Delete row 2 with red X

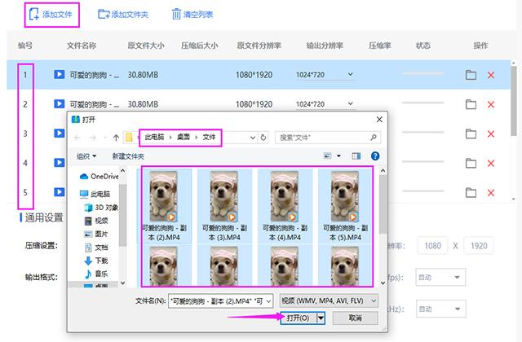pyautogui.click(x=491, y=105)
